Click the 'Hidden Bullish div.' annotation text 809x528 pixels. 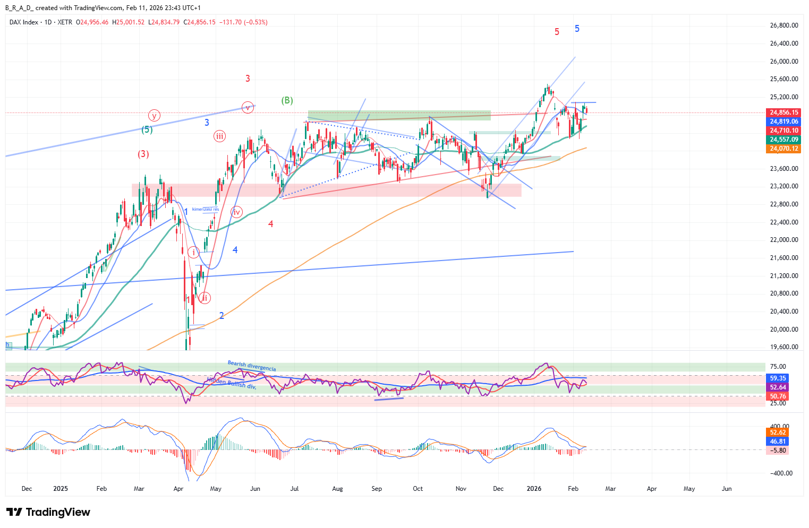coord(232,383)
